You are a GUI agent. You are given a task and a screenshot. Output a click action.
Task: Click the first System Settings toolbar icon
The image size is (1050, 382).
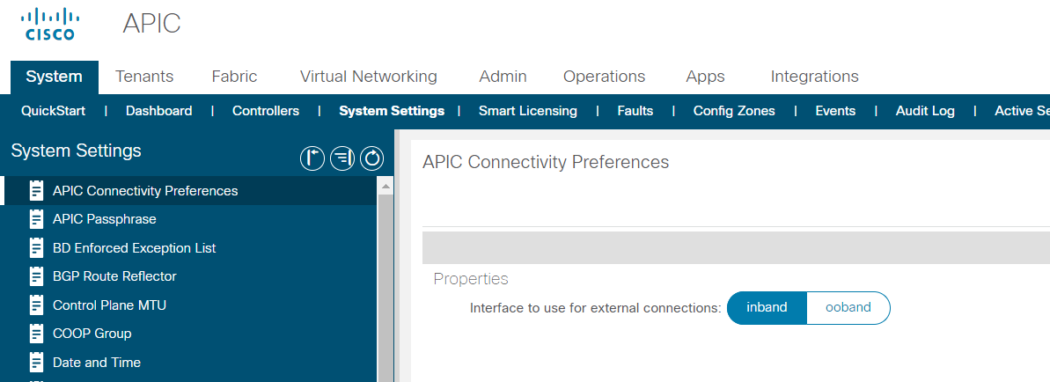point(312,158)
